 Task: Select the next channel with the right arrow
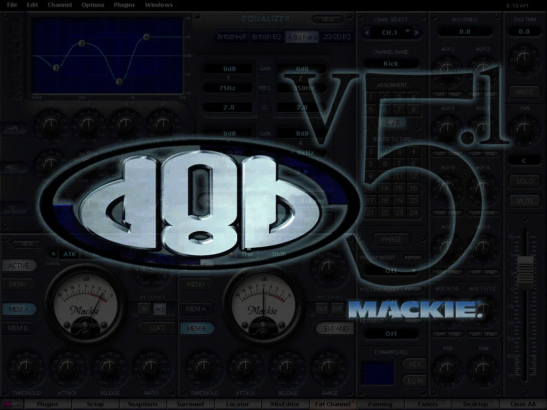pyautogui.click(x=417, y=33)
